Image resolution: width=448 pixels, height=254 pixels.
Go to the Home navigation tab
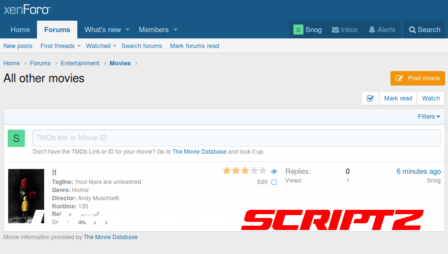(x=20, y=30)
